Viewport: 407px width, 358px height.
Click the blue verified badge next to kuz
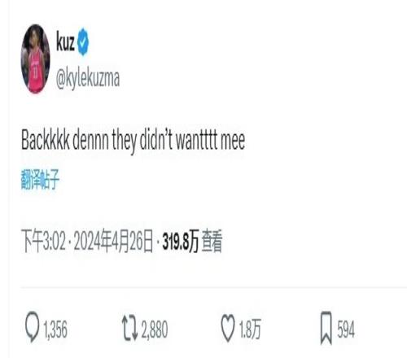[x=83, y=41]
